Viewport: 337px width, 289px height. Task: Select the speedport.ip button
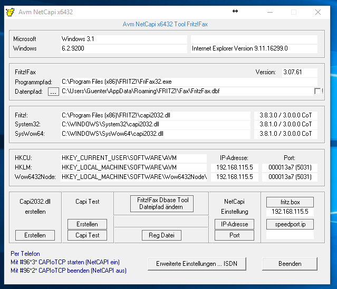point(290,224)
